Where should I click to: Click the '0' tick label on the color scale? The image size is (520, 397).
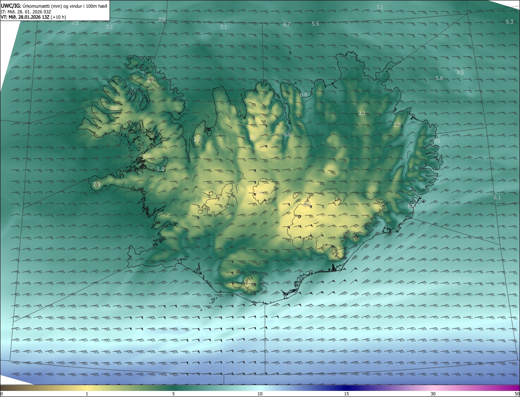tap(2, 394)
